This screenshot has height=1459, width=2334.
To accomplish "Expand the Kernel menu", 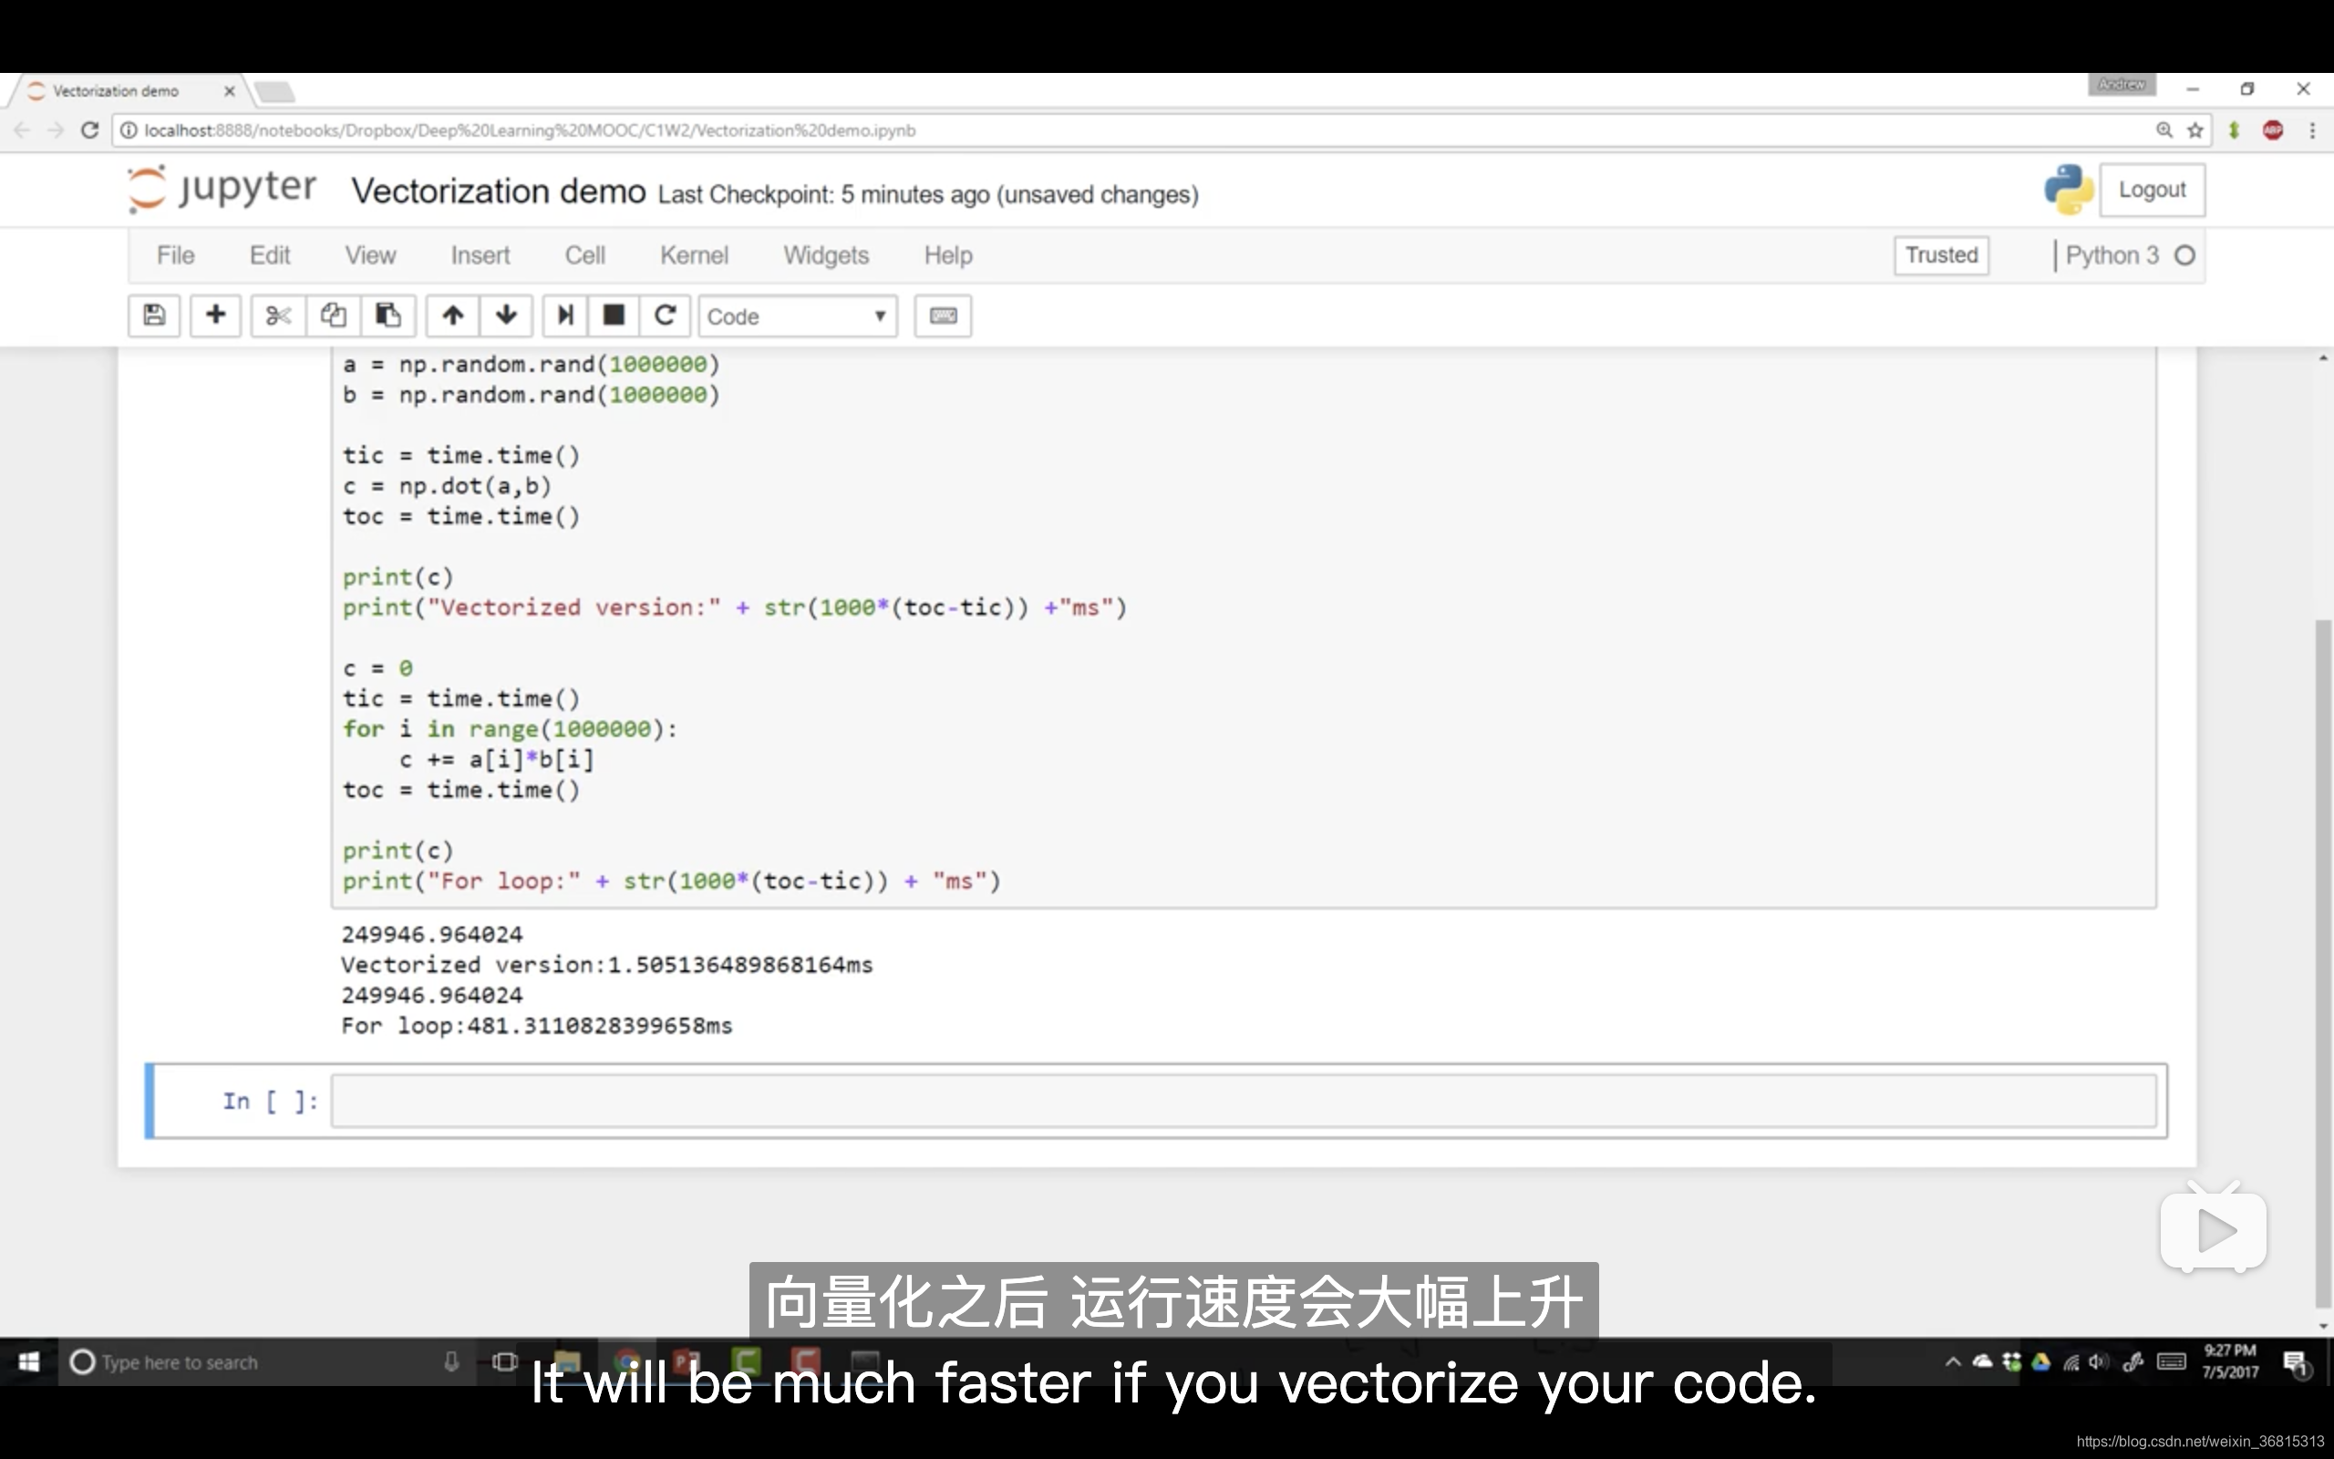I will [x=692, y=254].
